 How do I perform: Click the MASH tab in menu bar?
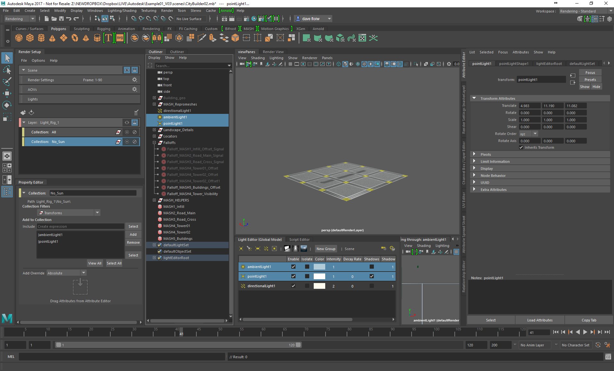pos(249,29)
